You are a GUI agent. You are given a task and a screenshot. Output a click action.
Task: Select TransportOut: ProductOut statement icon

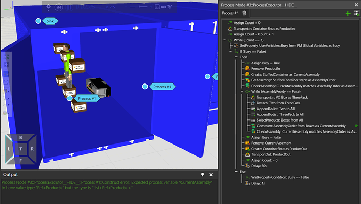tap(247, 154)
